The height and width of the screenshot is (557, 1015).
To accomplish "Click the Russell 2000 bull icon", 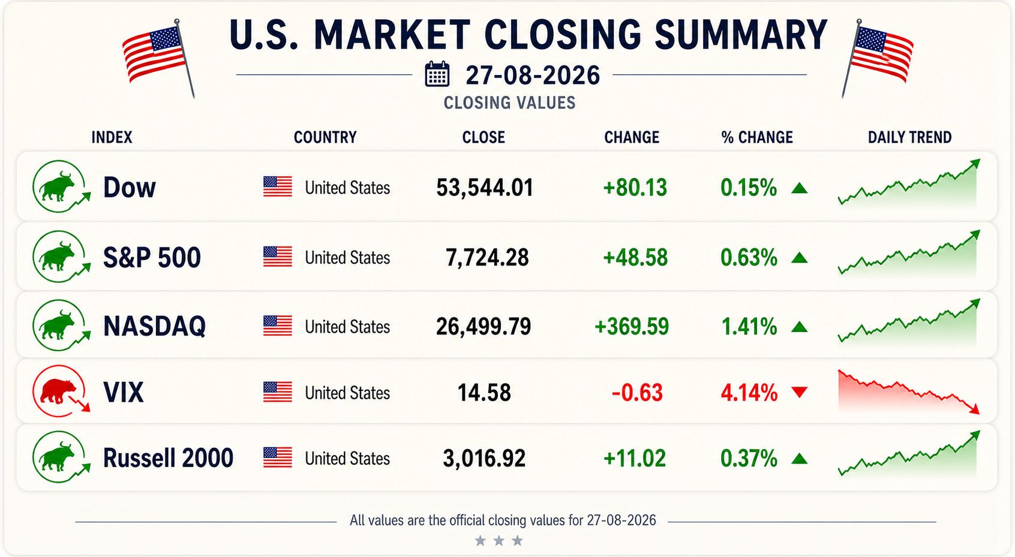I will [x=61, y=457].
